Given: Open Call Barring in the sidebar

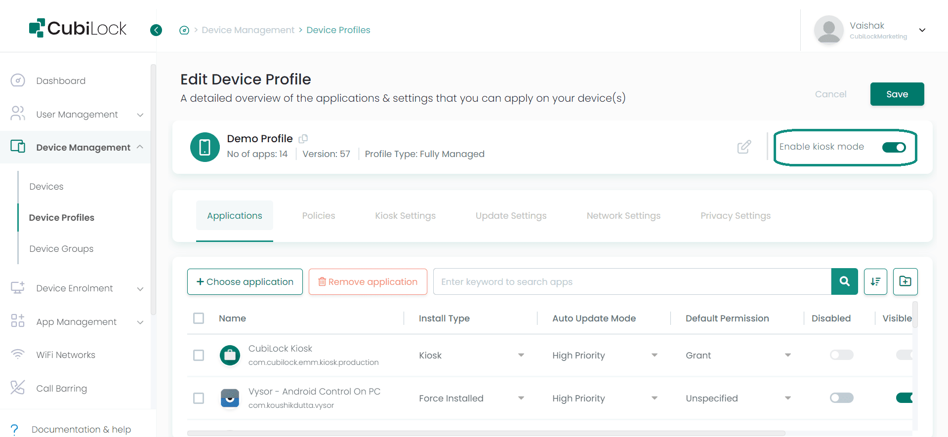Looking at the screenshot, I should click(x=61, y=389).
